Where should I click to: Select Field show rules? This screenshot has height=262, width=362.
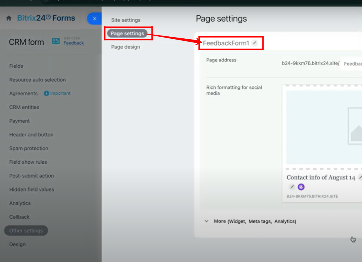(28, 162)
